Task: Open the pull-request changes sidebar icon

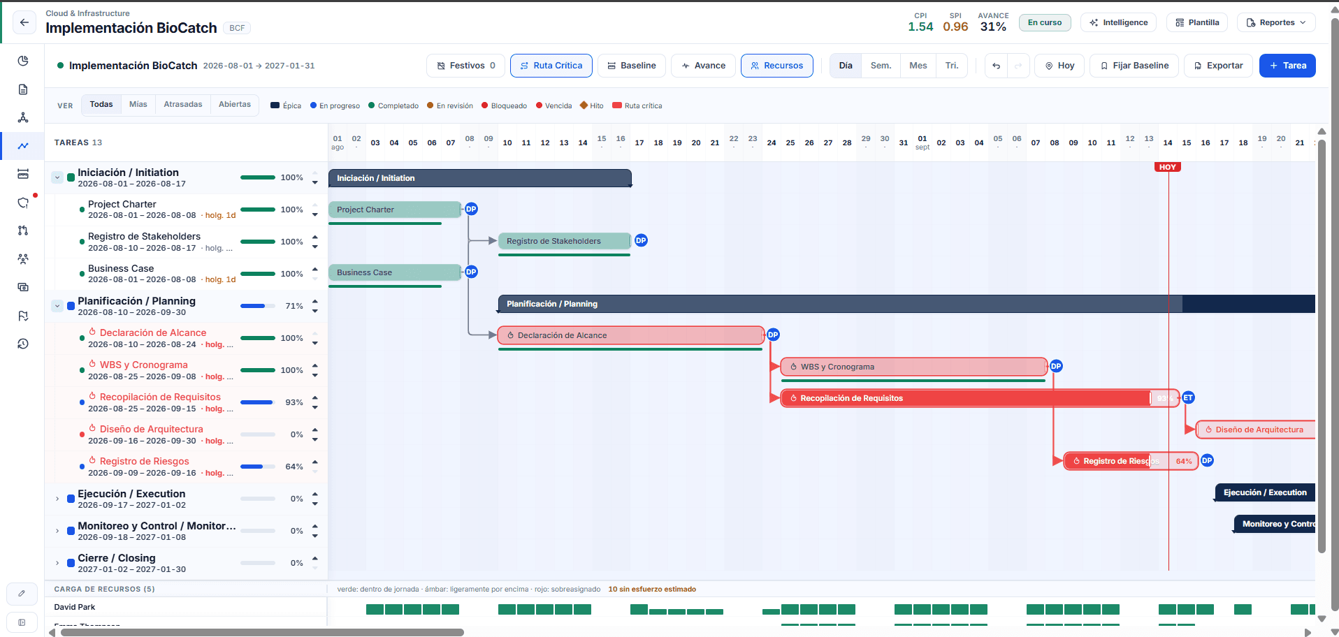Action: click(23, 230)
